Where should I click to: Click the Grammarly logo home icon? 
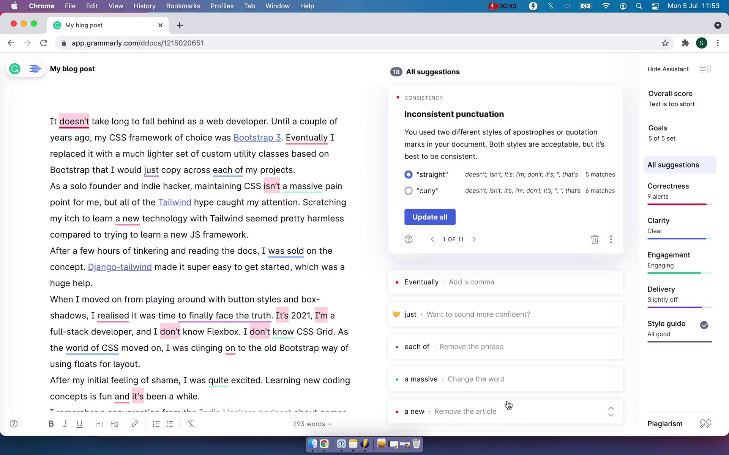pos(15,69)
